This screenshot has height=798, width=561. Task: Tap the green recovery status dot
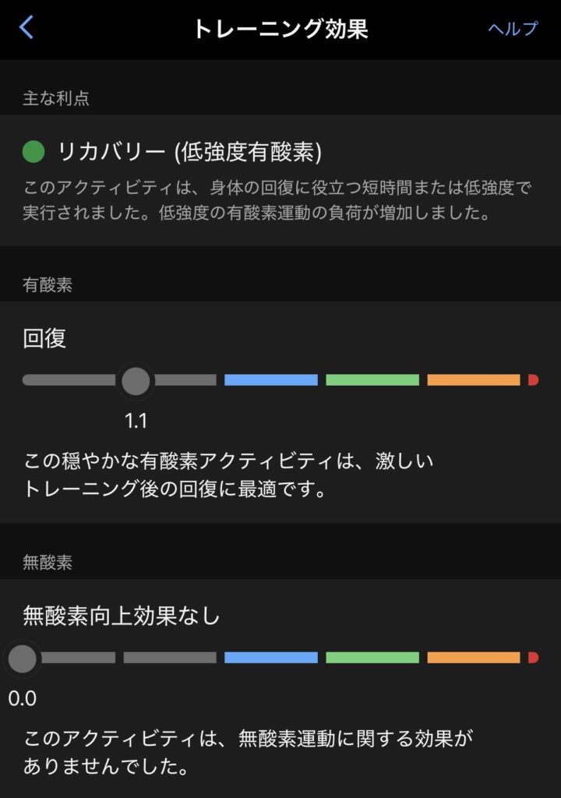tap(34, 152)
